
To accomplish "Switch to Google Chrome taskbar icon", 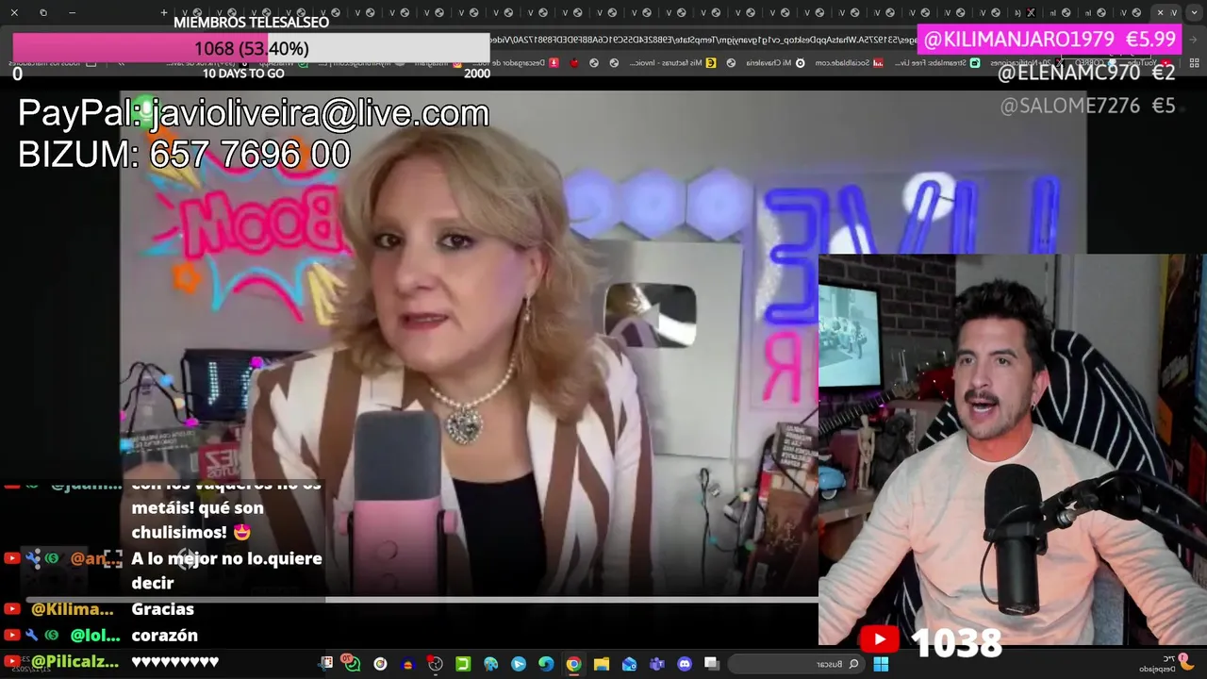I will [573, 664].
